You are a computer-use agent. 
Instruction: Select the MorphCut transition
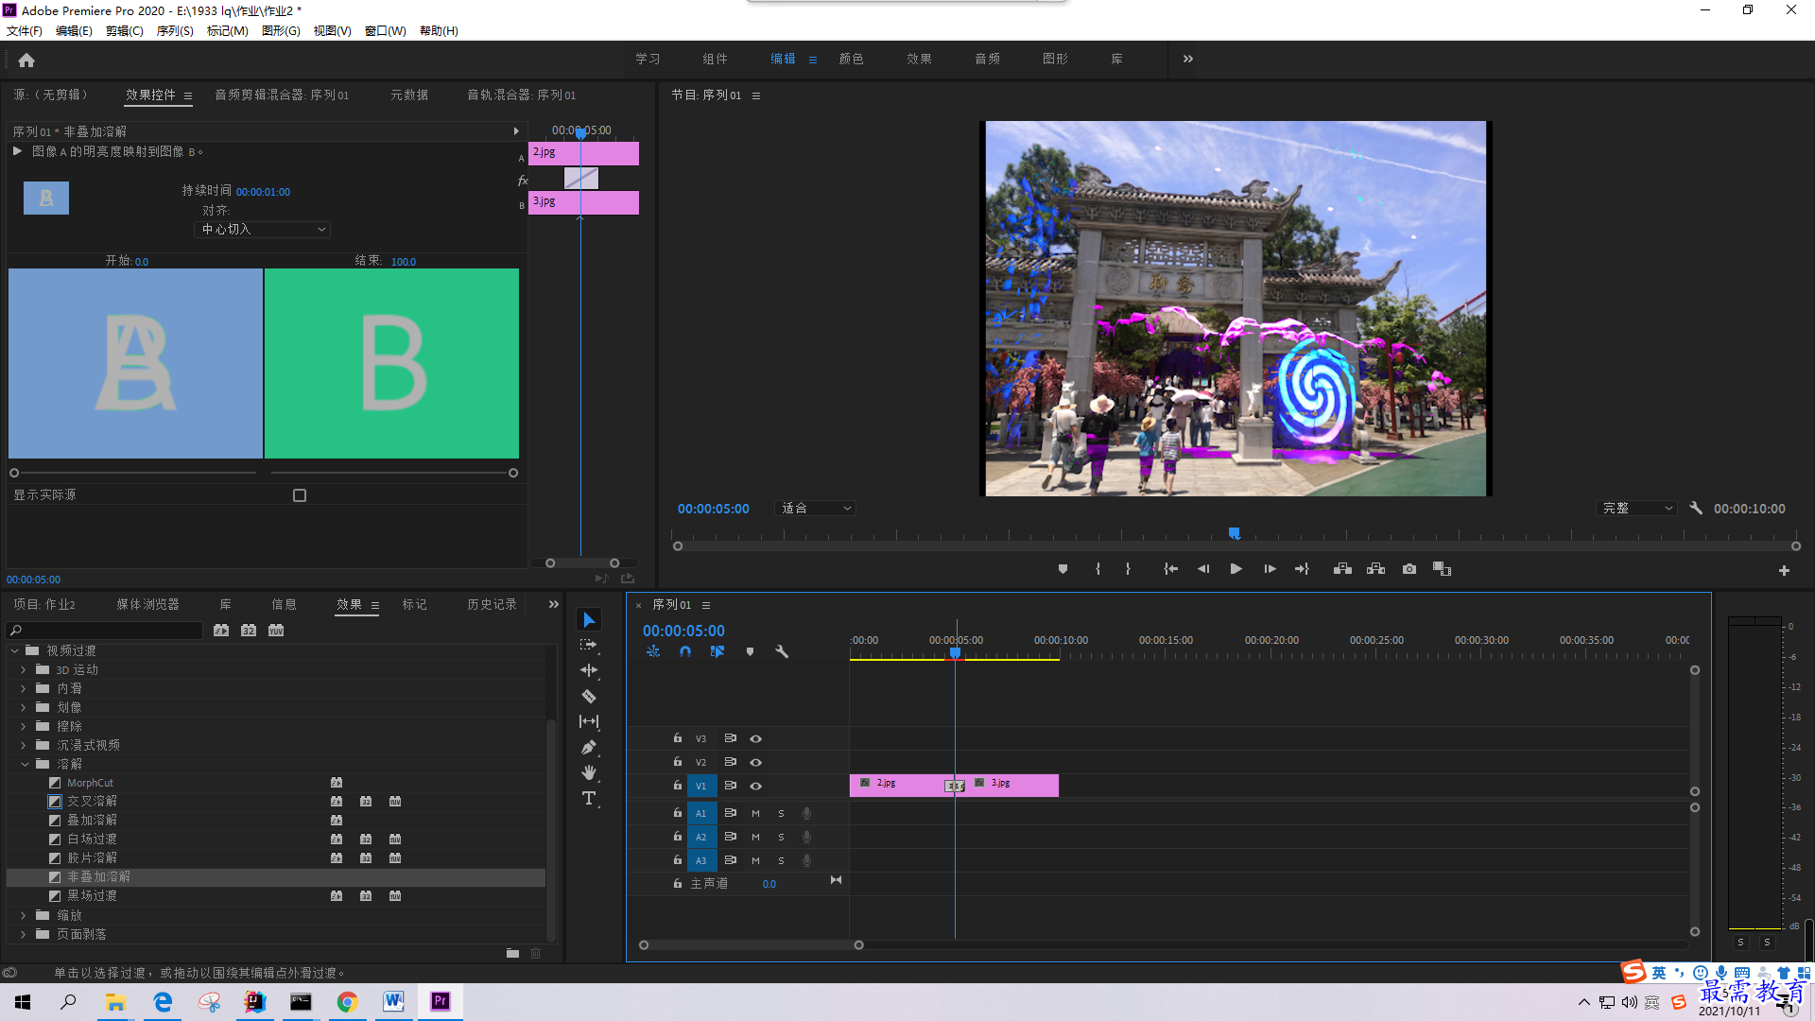click(x=90, y=783)
